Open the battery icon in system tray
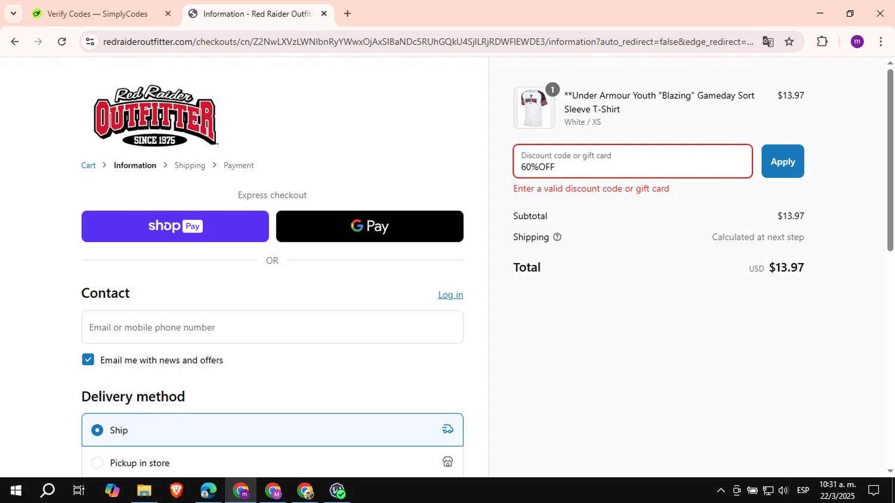 752,490
